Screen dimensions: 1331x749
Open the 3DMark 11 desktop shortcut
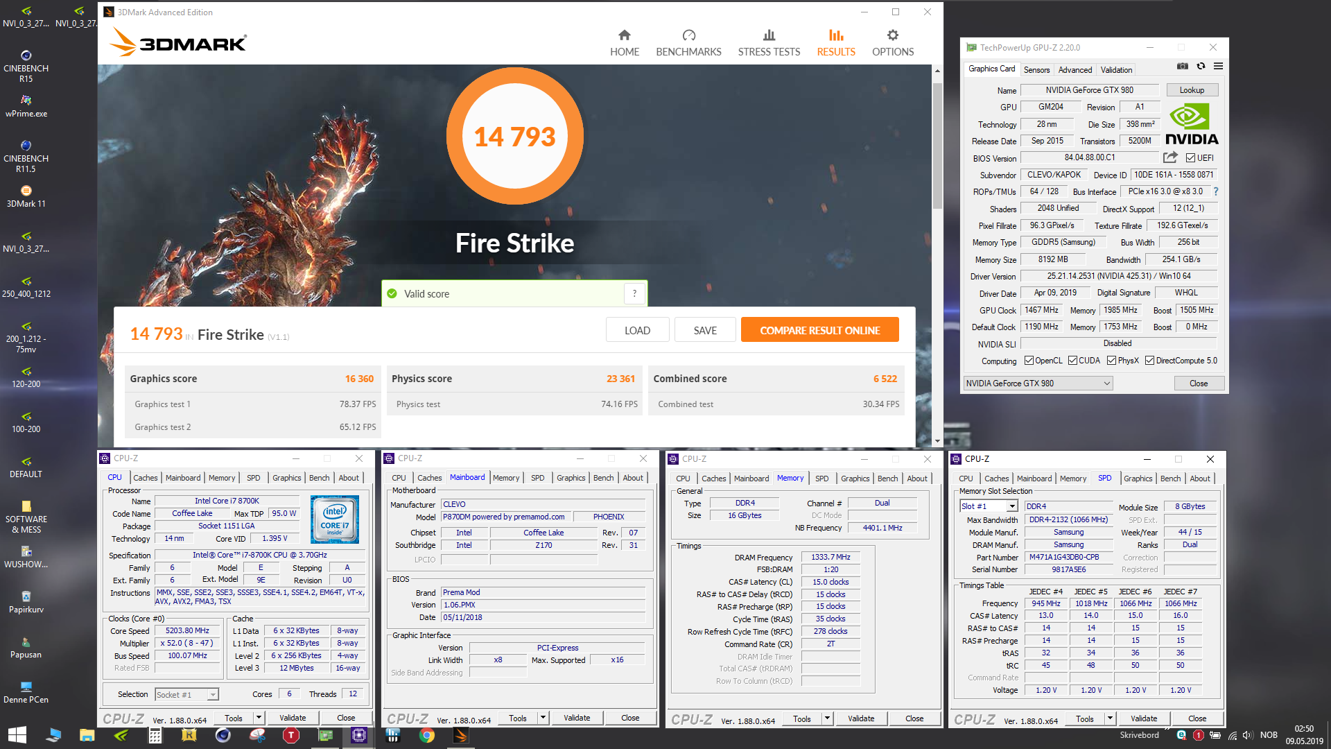tap(26, 197)
